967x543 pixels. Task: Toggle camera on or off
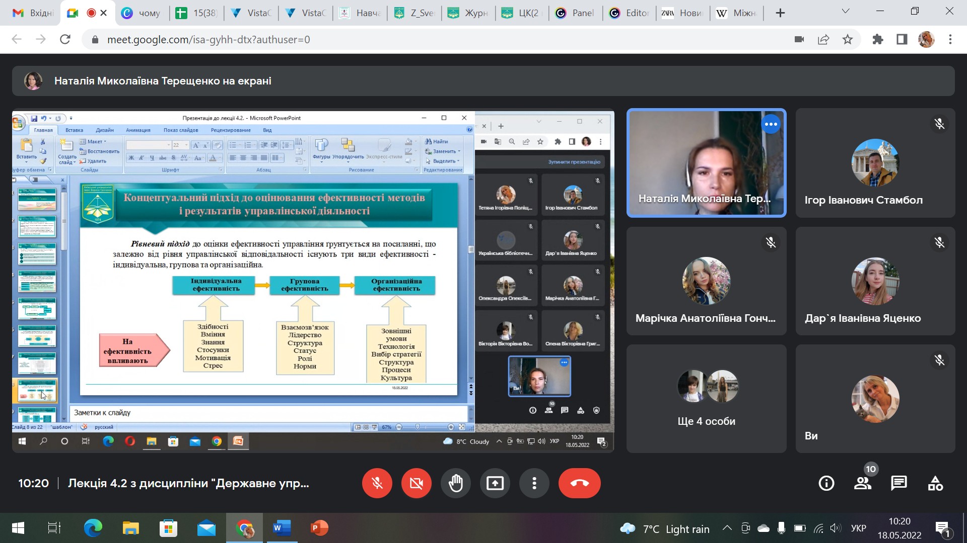[416, 483]
